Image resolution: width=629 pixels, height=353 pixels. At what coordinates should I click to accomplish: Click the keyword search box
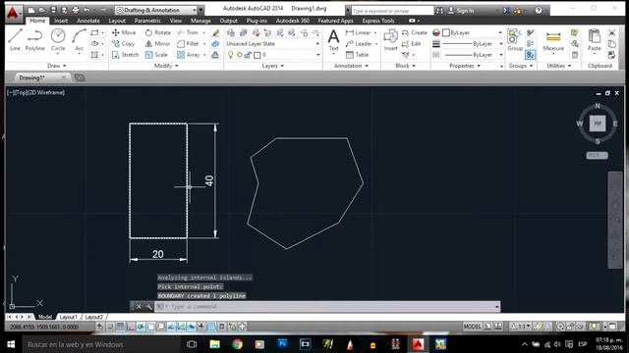(392, 11)
